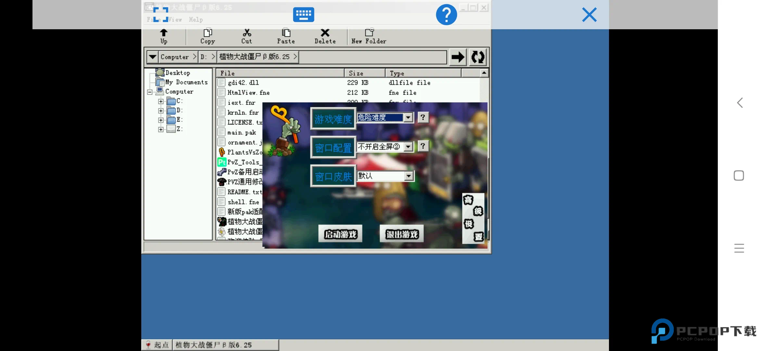Click the Delete X icon
This screenshot has width=760, height=351.
pyautogui.click(x=325, y=33)
